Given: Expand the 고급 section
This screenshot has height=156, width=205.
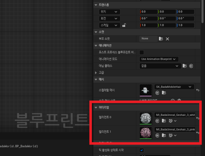Looking at the screenshot, I should [x=96, y=73].
